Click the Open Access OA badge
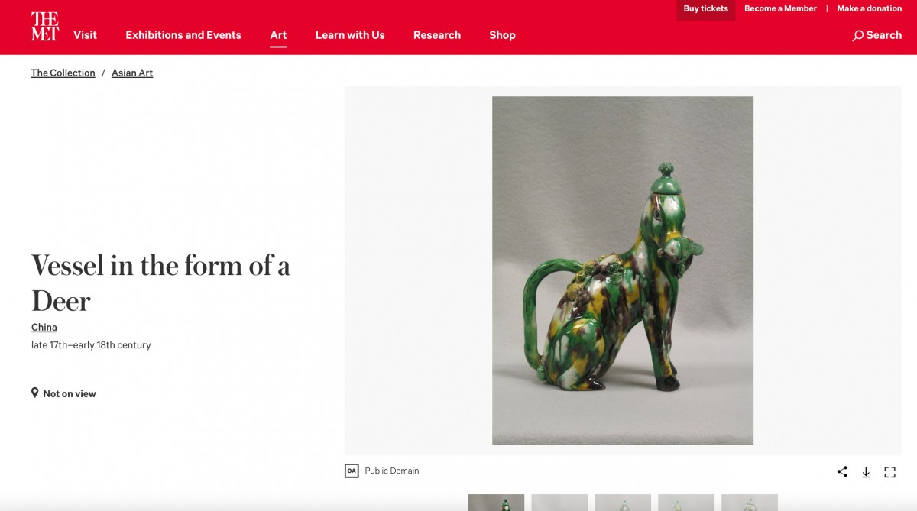Screen dimensions: 917x511 (x=352, y=471)
